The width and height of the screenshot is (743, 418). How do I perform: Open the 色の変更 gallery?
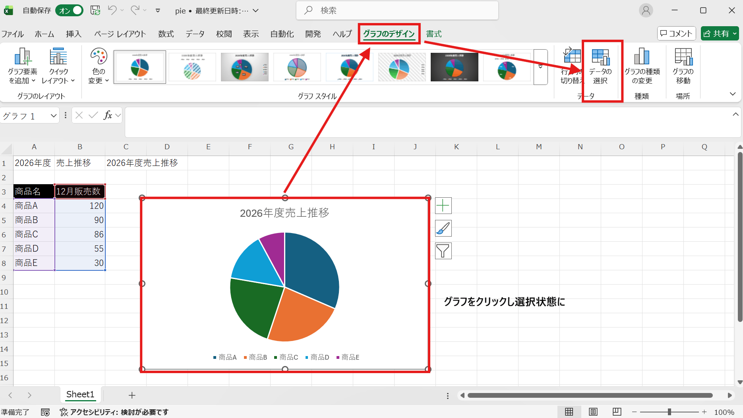coord(98,67)
